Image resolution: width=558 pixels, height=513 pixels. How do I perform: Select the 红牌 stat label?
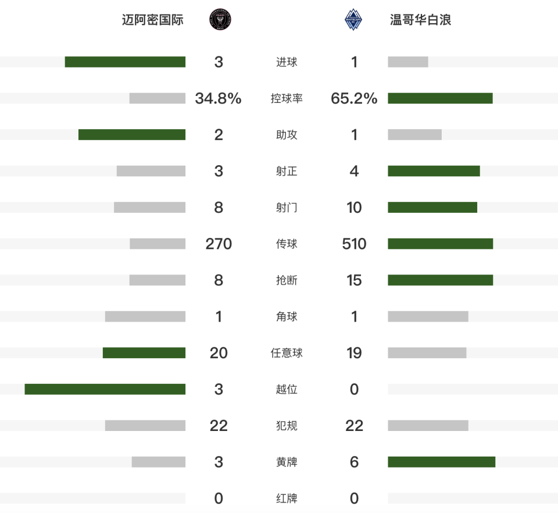tap(287, 498)
